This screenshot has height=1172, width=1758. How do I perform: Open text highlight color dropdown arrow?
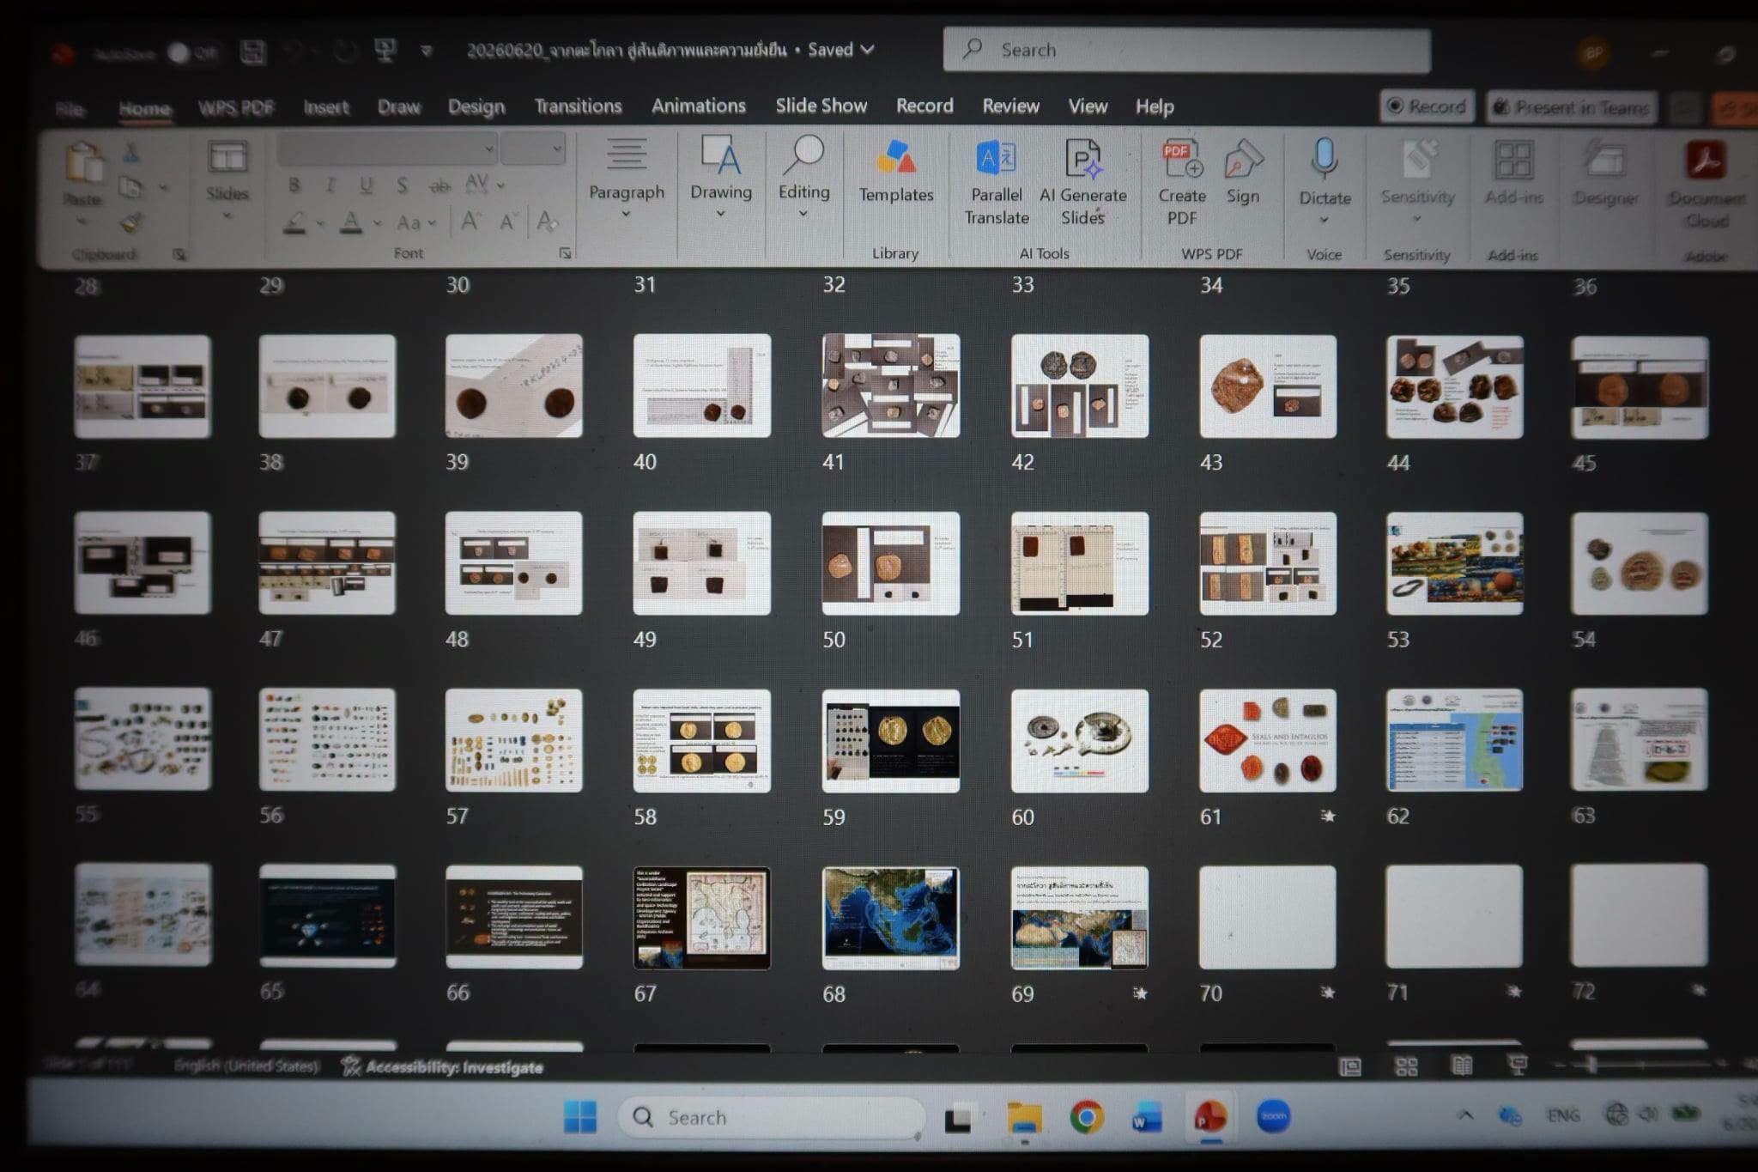click(319, 223)
